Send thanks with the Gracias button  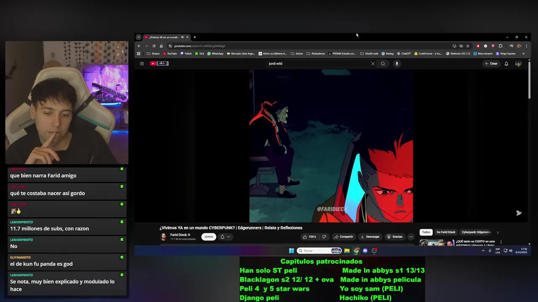coord(395,237)
